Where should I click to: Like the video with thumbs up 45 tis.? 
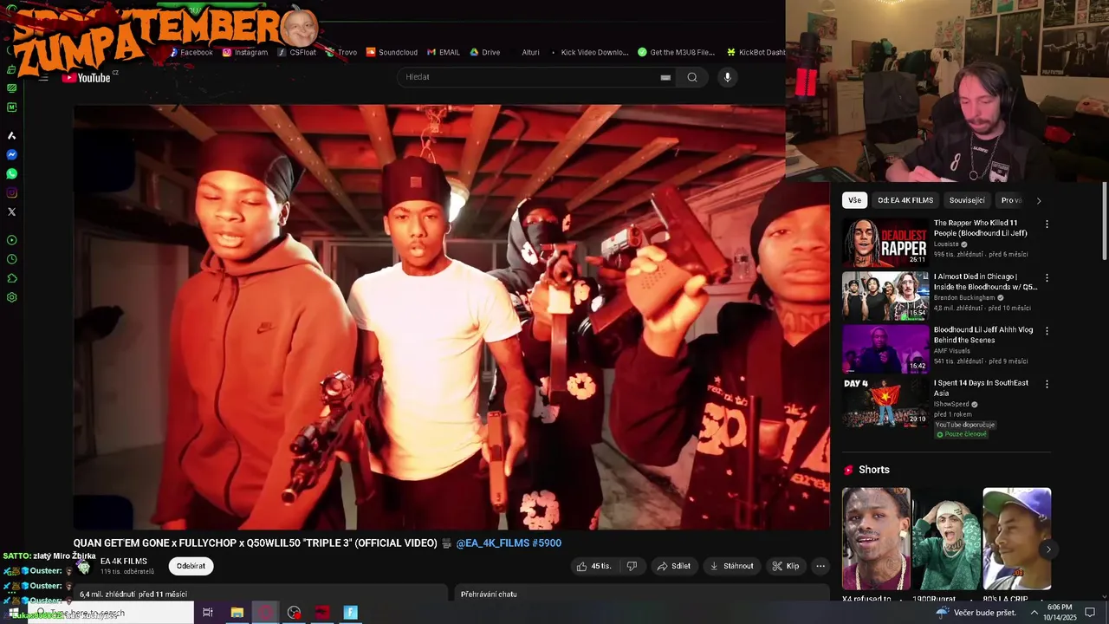point(593,566)
